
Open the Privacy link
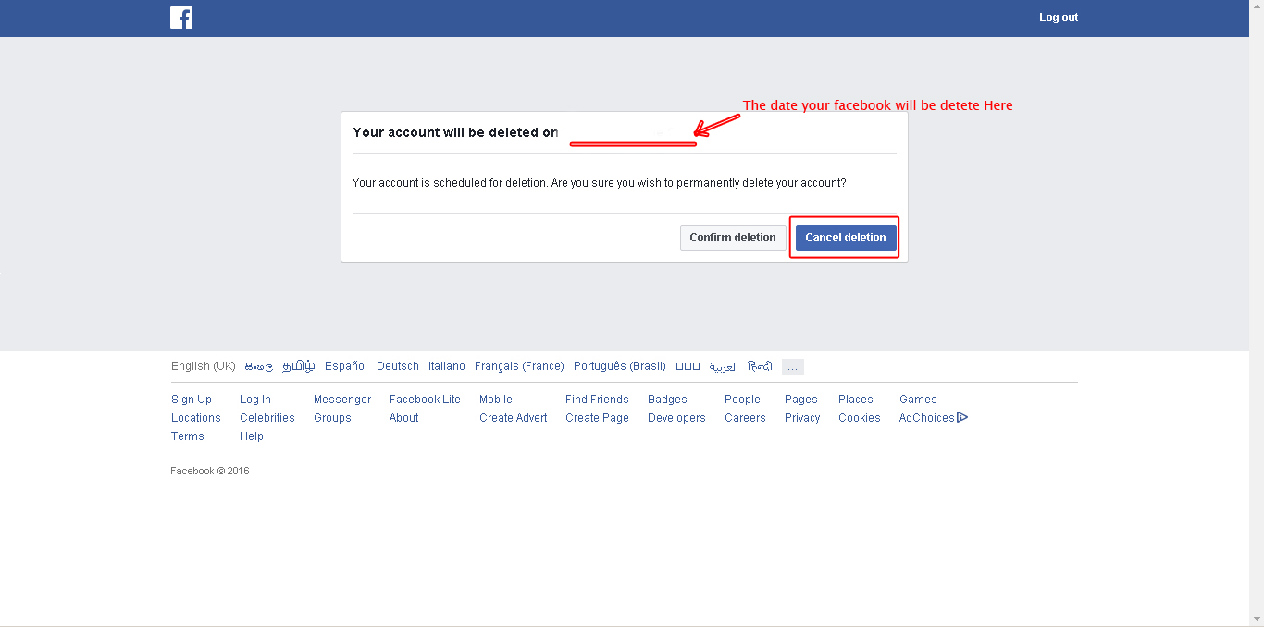(x=801, y=417)
